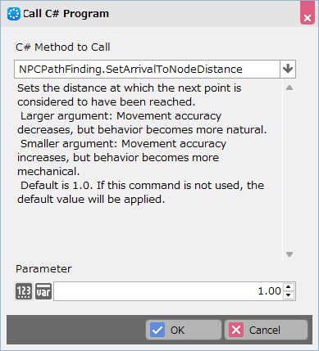Click the description panel scrollbar track
This screenshot has width=319, height=351.
(289, 171)
